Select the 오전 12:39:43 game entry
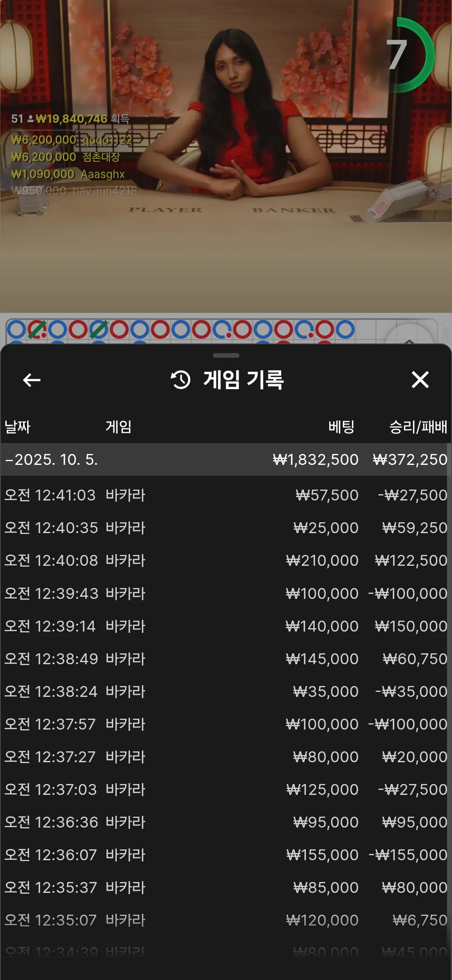452x980 pixels. (x=226, y=593)
